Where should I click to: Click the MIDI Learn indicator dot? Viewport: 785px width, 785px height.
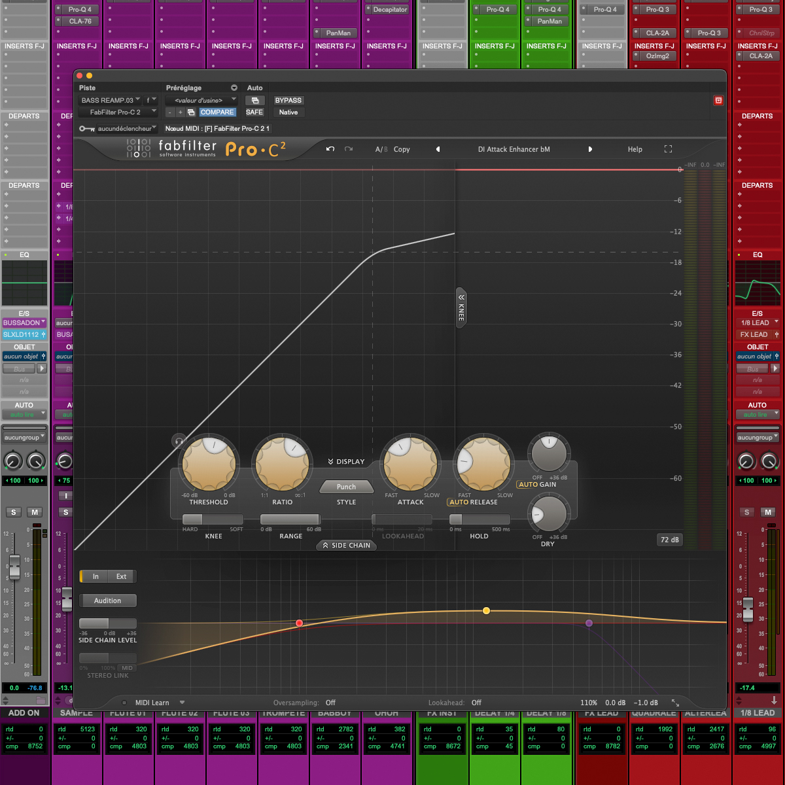coord(124,703)
